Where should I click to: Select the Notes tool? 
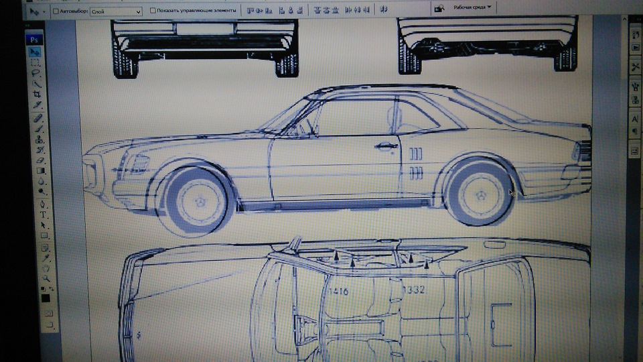tap(44, 248)
